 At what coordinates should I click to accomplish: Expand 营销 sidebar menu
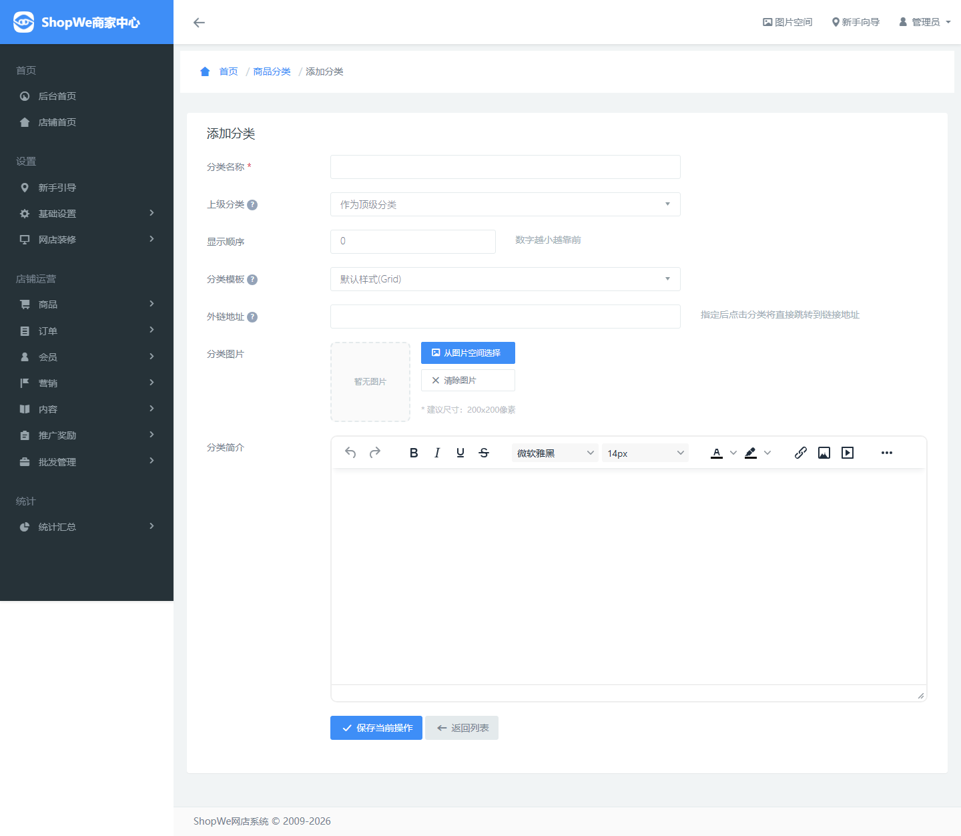pyautogui.click(x=87, y=383)
